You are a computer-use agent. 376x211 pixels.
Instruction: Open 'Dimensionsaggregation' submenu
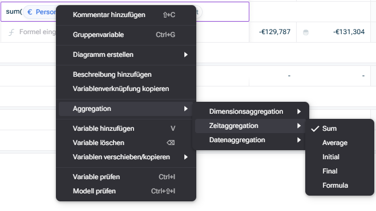(250, 111)
